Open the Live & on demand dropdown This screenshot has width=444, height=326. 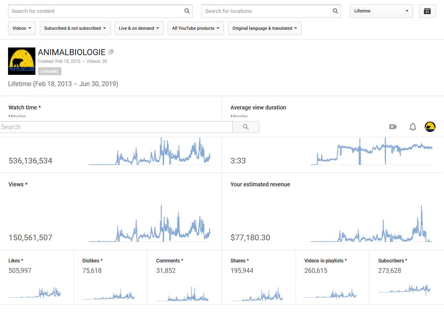pos(139,28)
